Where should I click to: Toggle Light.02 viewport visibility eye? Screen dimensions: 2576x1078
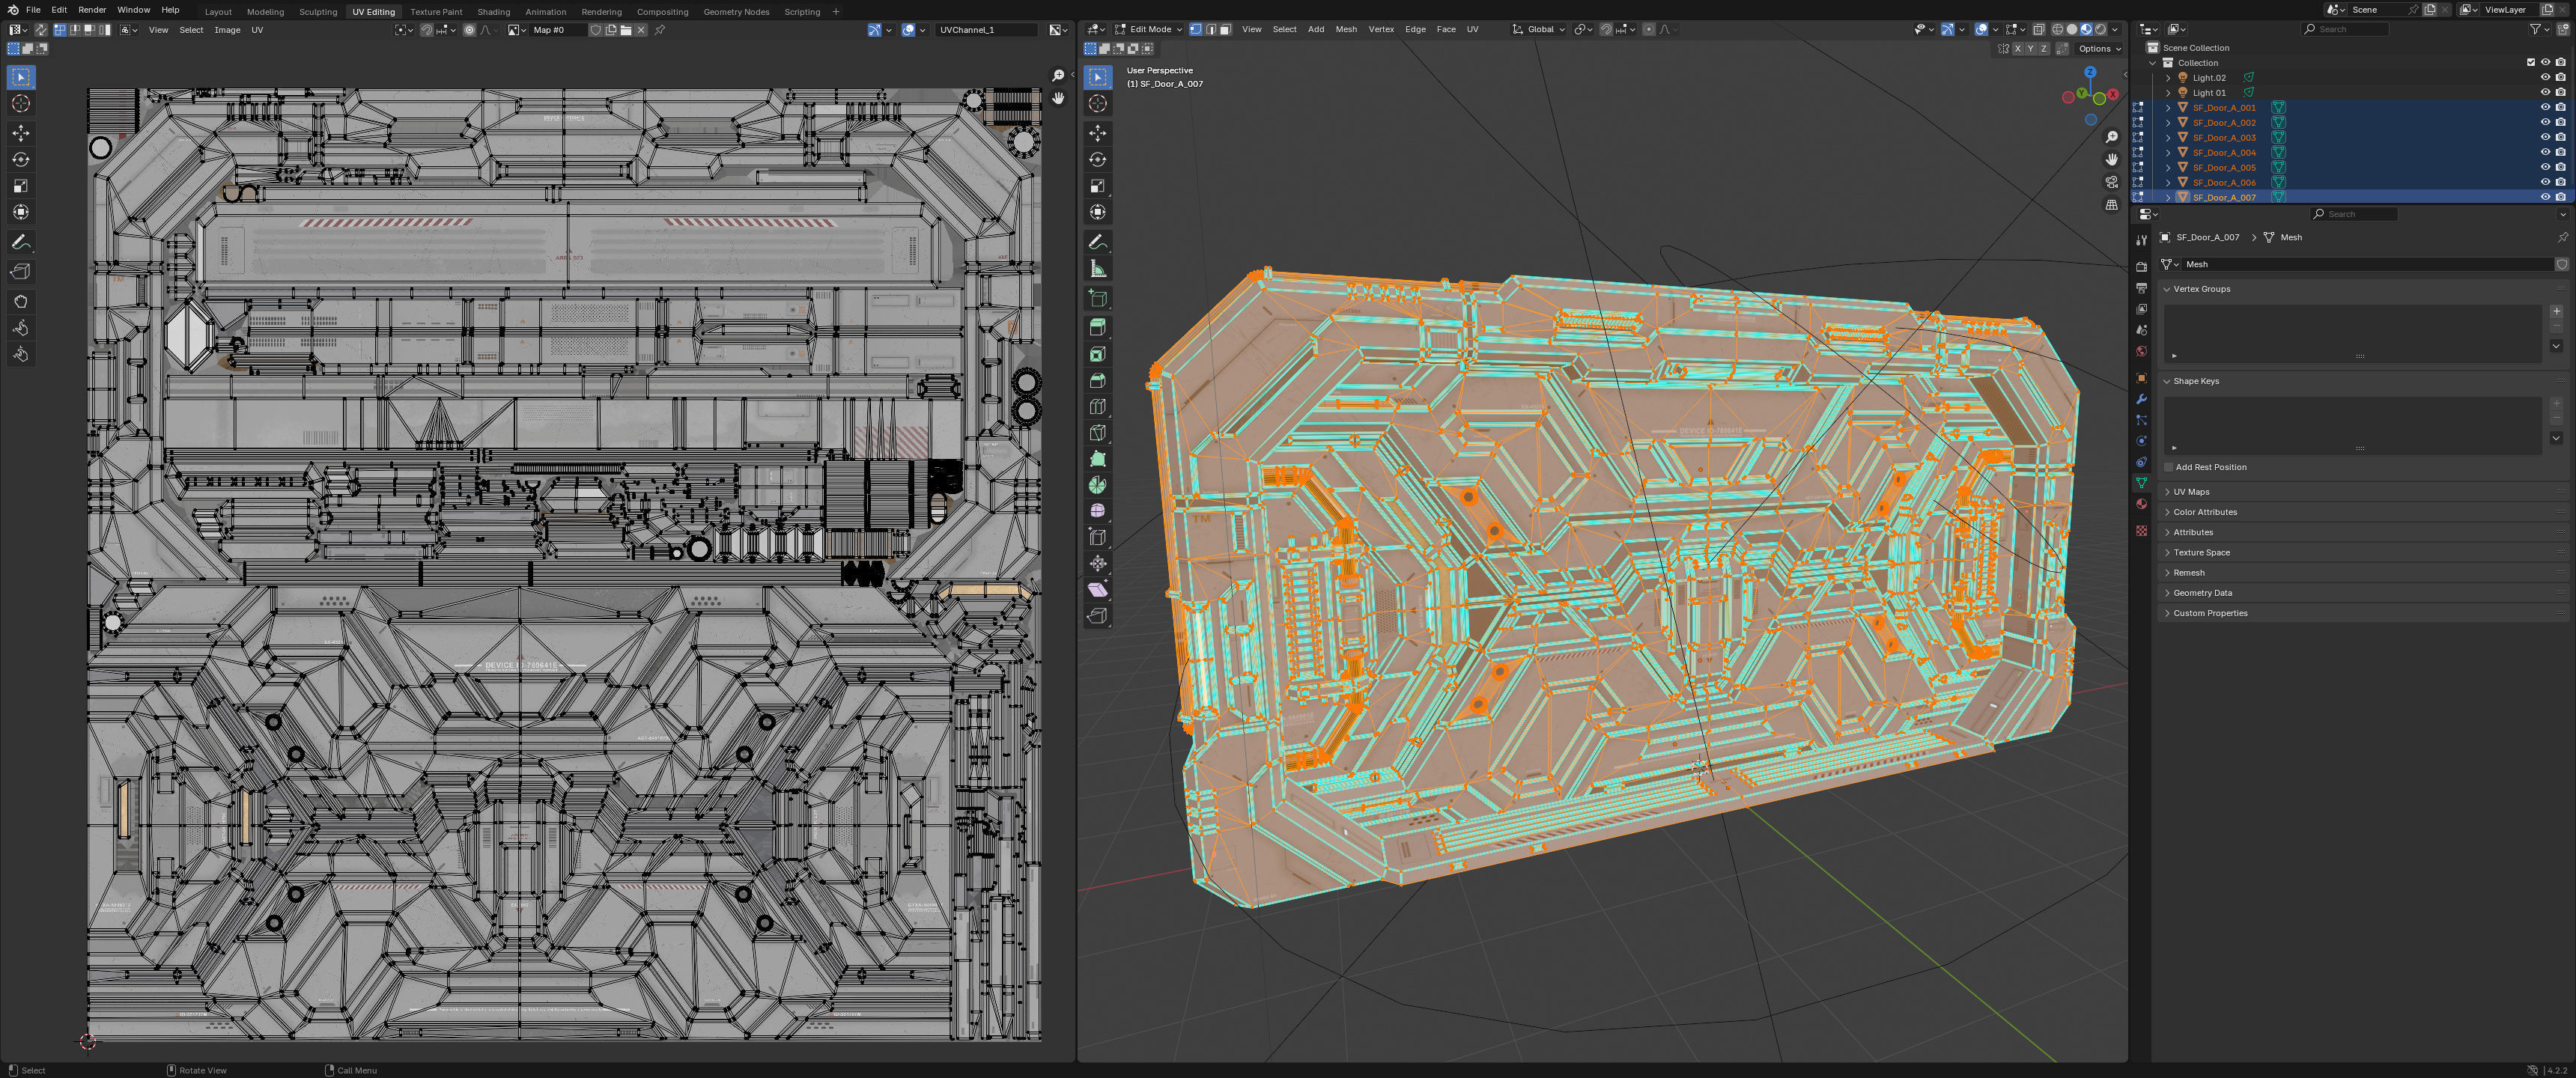(x=2545, y=77)
